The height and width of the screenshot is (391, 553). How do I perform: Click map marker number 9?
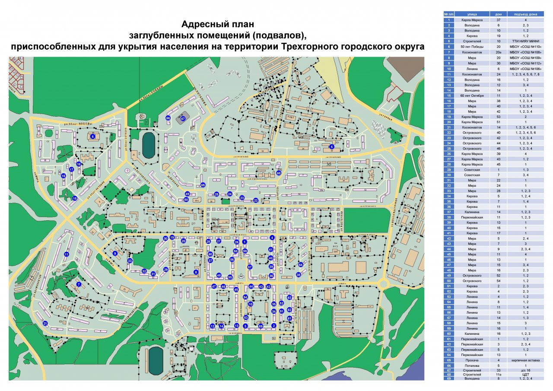[115, 254]
